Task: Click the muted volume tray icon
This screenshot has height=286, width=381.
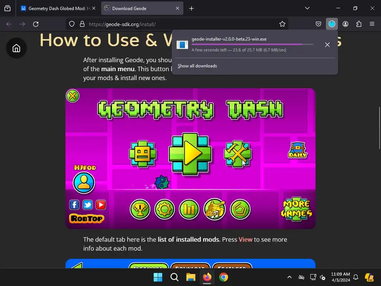Action: [323, 277]
